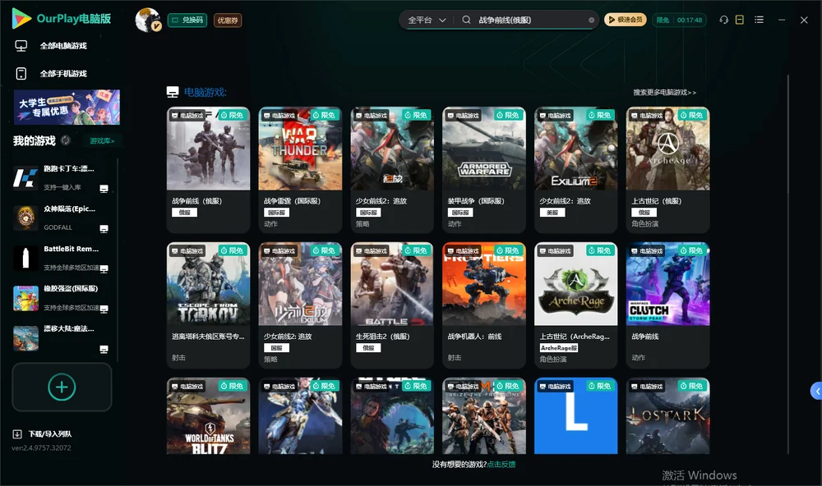Select the War Thunder 战争雷霆 card

[x=300, y=170]
